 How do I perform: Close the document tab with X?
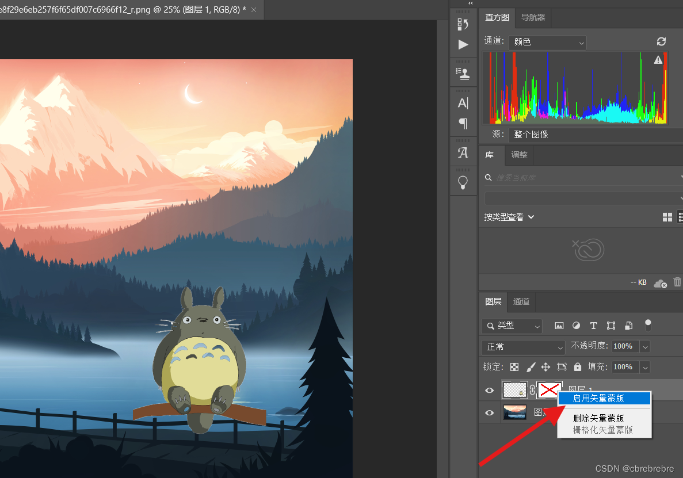[x=254, y=10]
